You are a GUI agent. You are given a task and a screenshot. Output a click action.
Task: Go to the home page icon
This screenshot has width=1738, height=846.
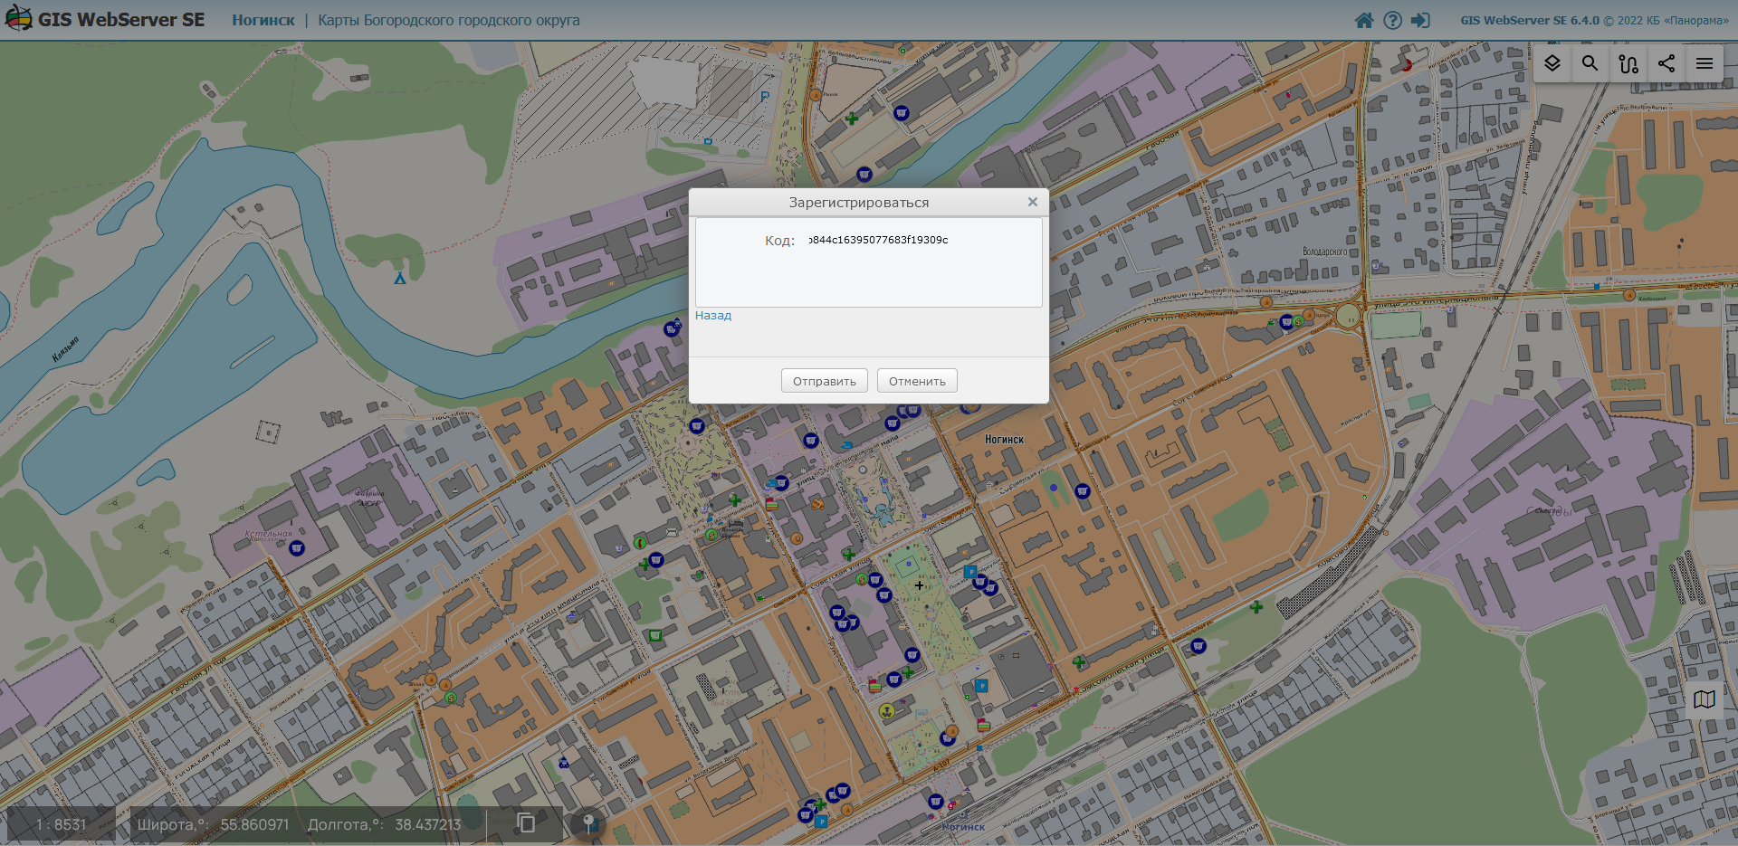[1364, 20]
